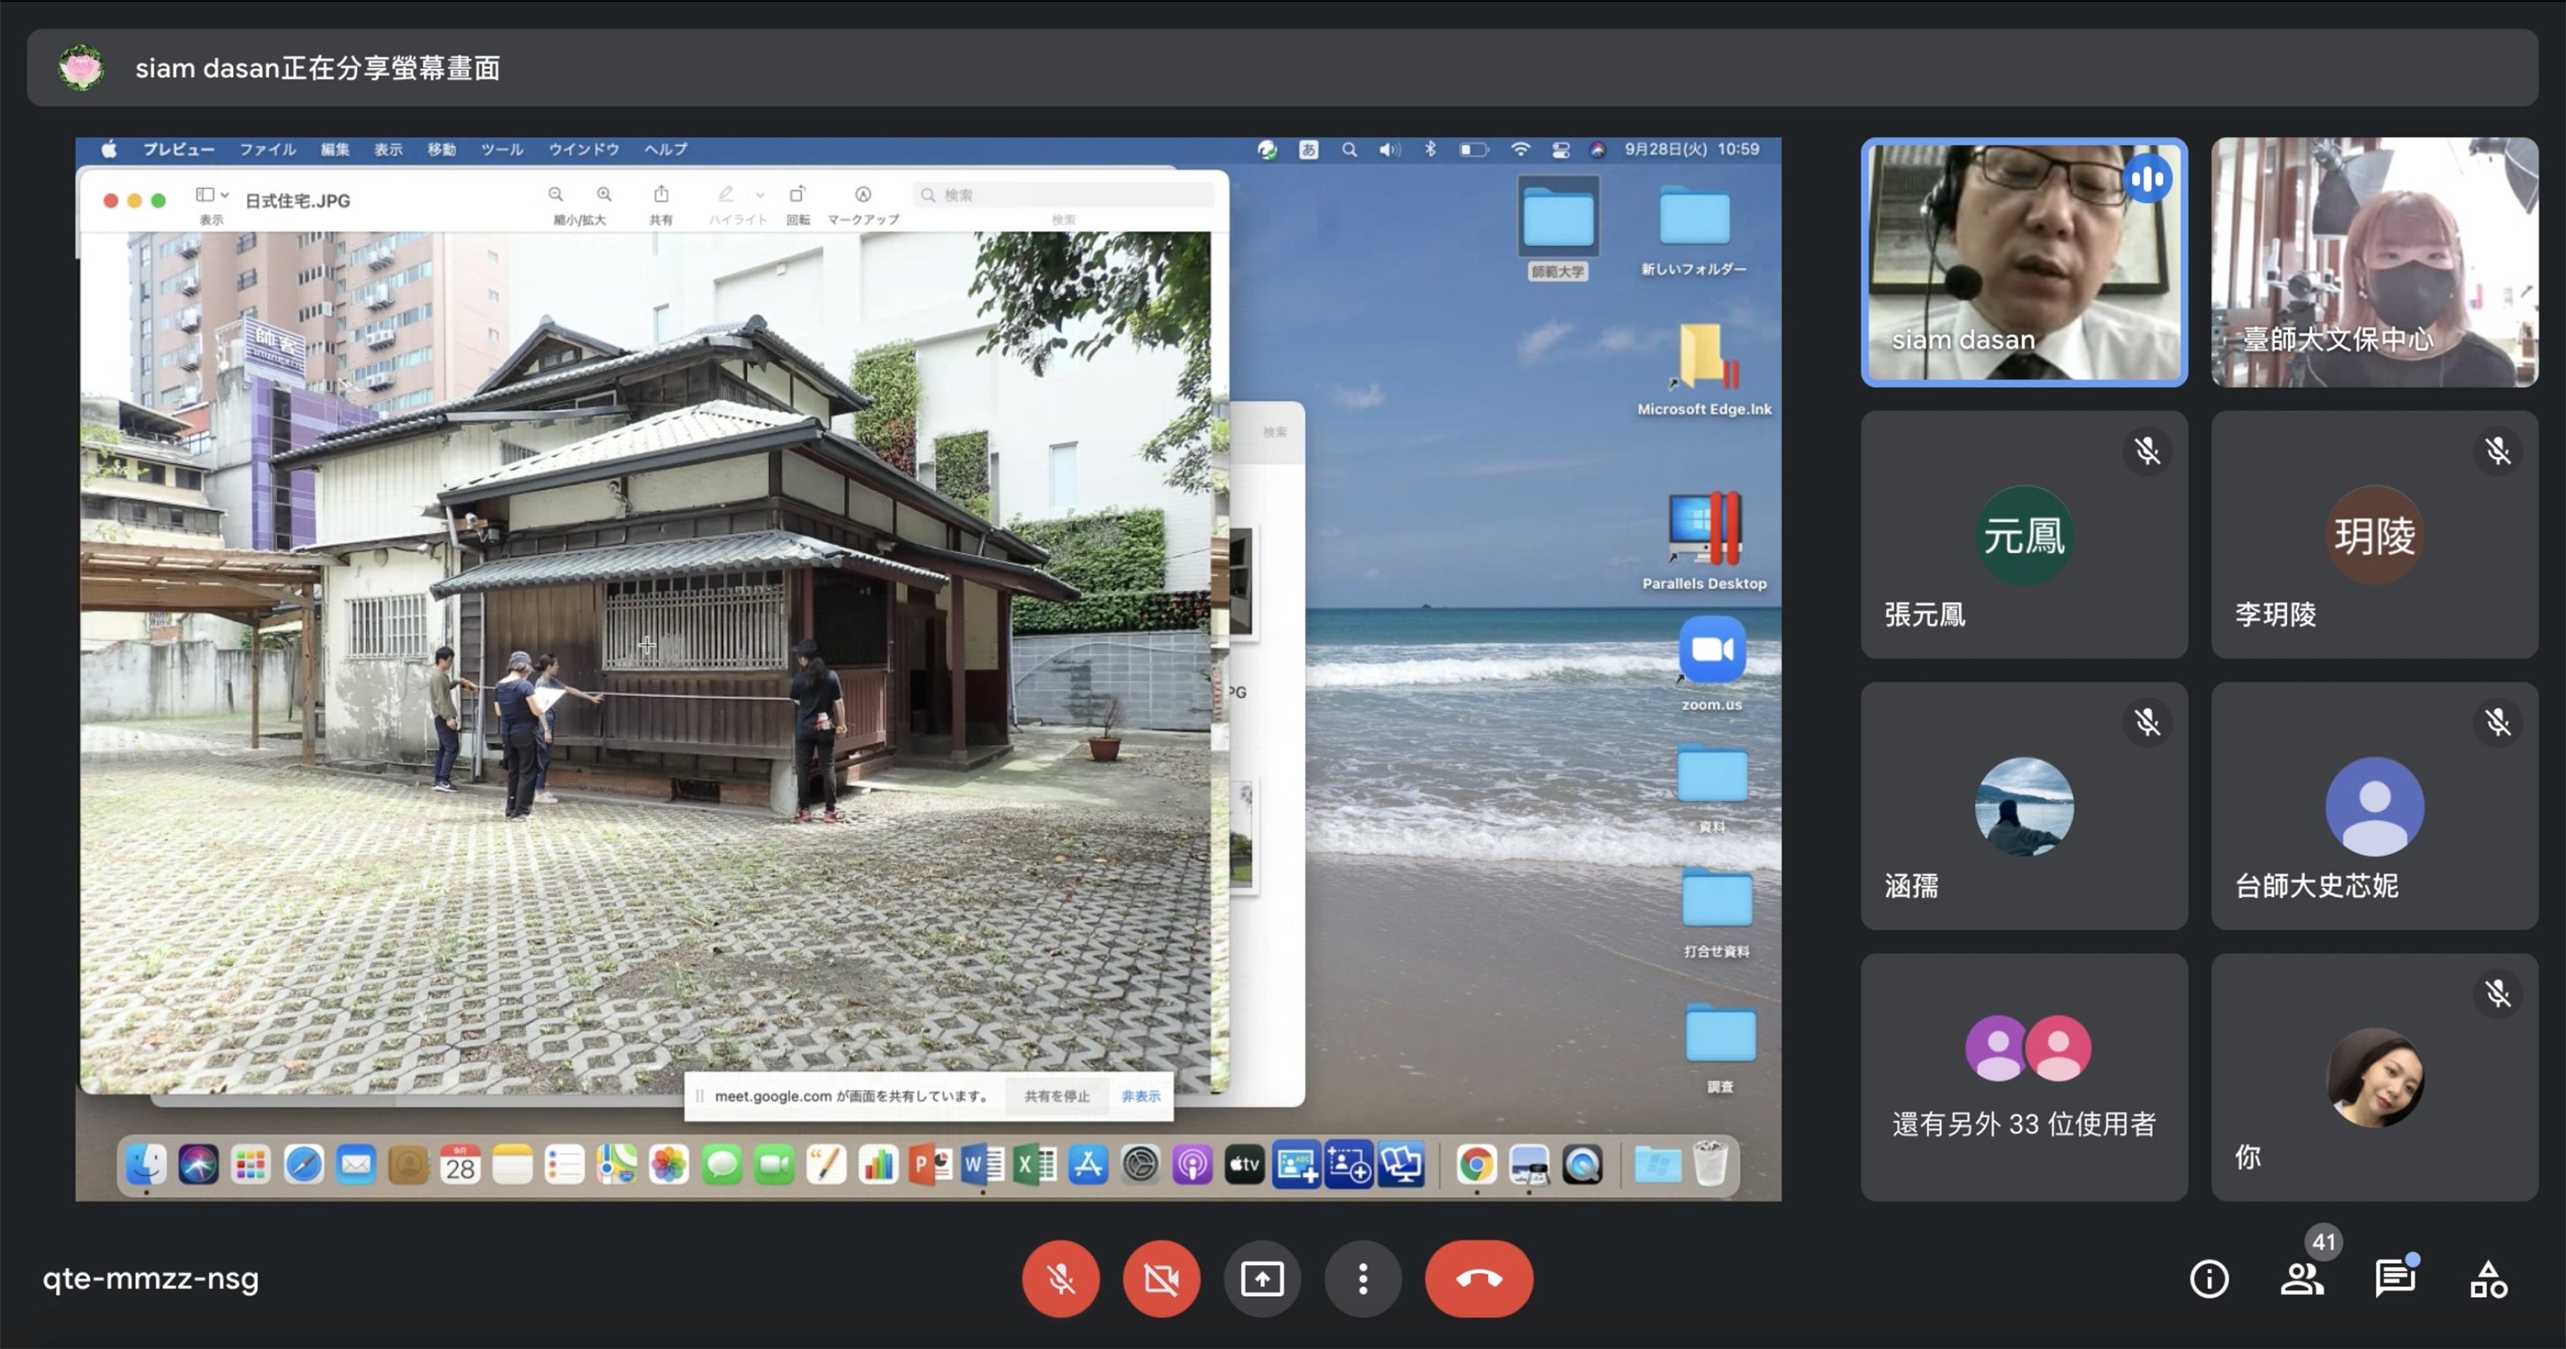The width and height of the screenshot is (2566, 1349).
Task: Click 共有を停止 button in sharing bar
Action: 1057,1096
